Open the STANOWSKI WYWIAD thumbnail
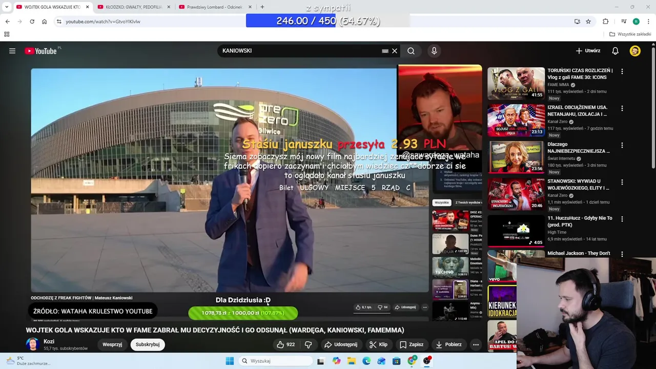The width and height of the screenshot is (656, 369). pyautogui.click(x=516, y=194)
